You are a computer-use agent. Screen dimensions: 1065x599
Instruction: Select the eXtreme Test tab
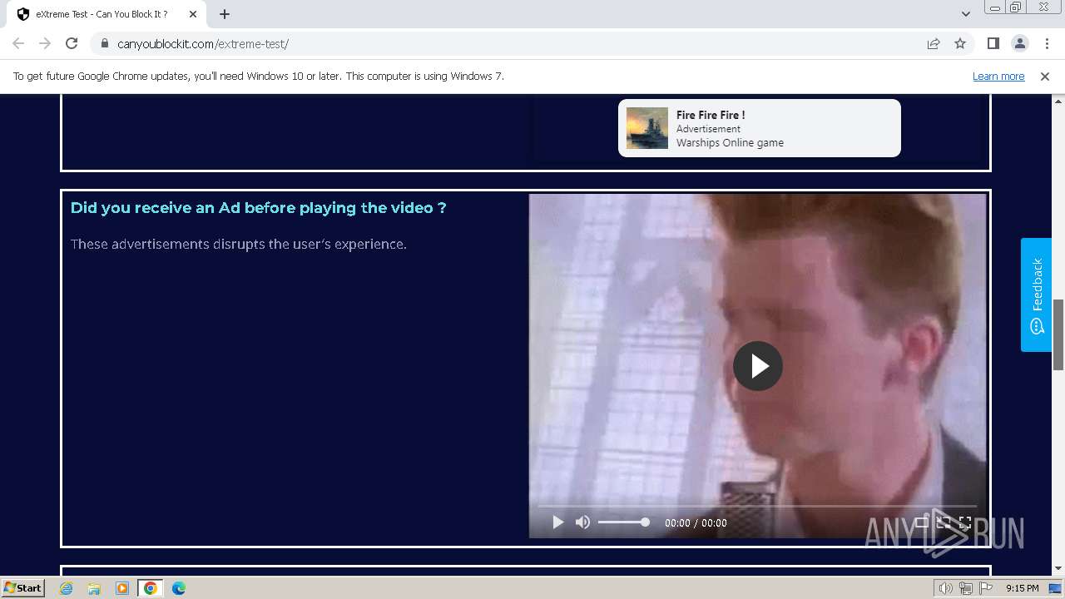click(106, 14)
